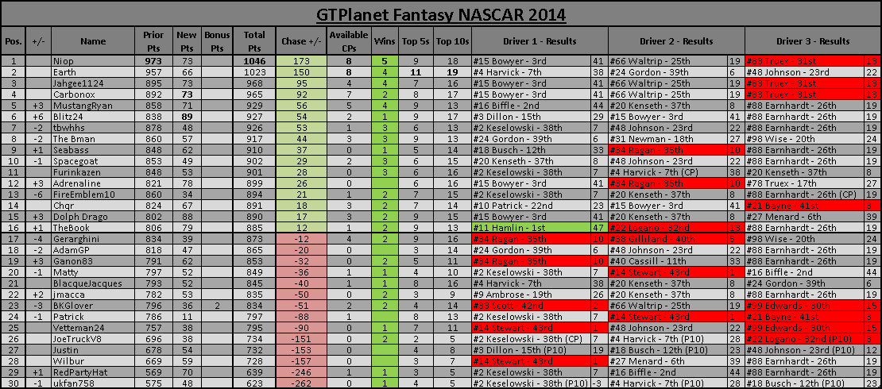Select Blitz24's New Pts value '89'
The height and width of the screenshot is (389, 882).
click(187, 116)
